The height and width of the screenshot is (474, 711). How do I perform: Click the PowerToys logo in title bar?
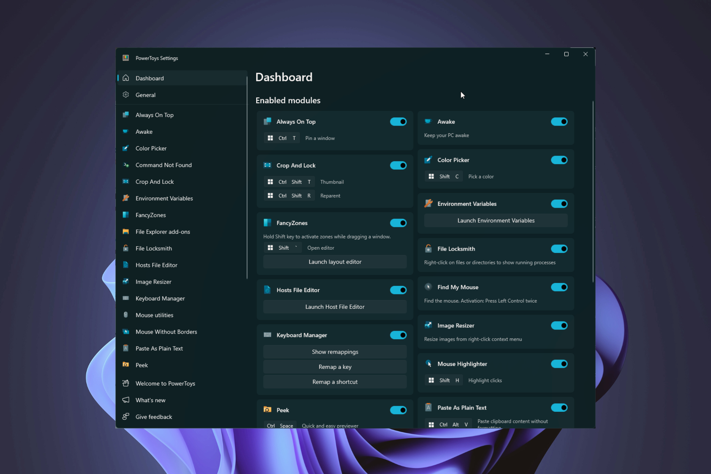126,58
